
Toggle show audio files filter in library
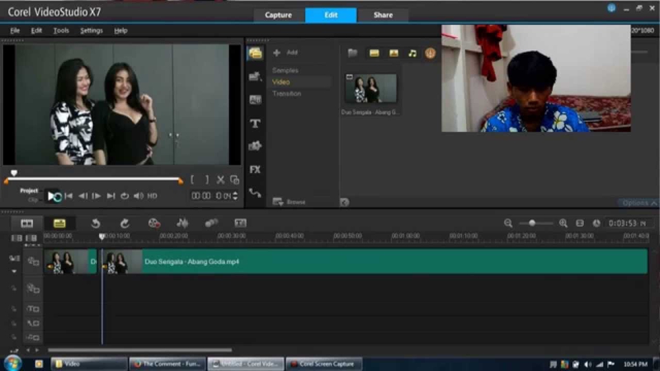pos(412,53)
